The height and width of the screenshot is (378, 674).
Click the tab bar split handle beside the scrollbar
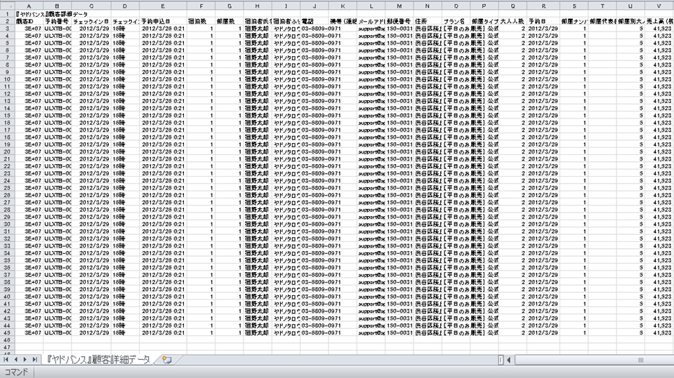(501, 360)
